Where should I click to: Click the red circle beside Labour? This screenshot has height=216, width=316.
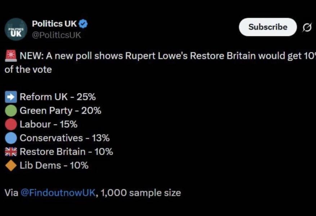(11, 125)
